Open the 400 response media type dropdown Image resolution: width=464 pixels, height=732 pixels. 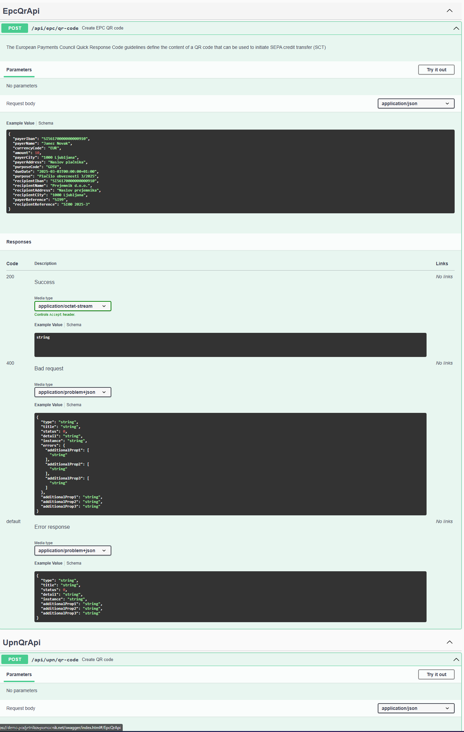(x=73, y=392)
